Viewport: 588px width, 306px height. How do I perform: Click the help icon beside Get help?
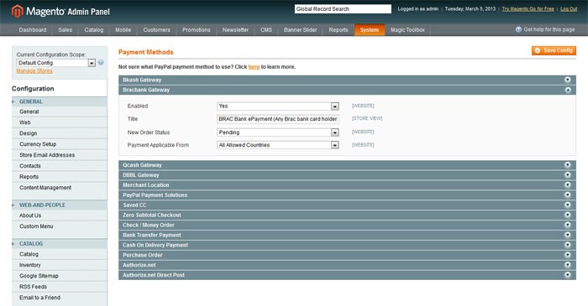[518, 29]
